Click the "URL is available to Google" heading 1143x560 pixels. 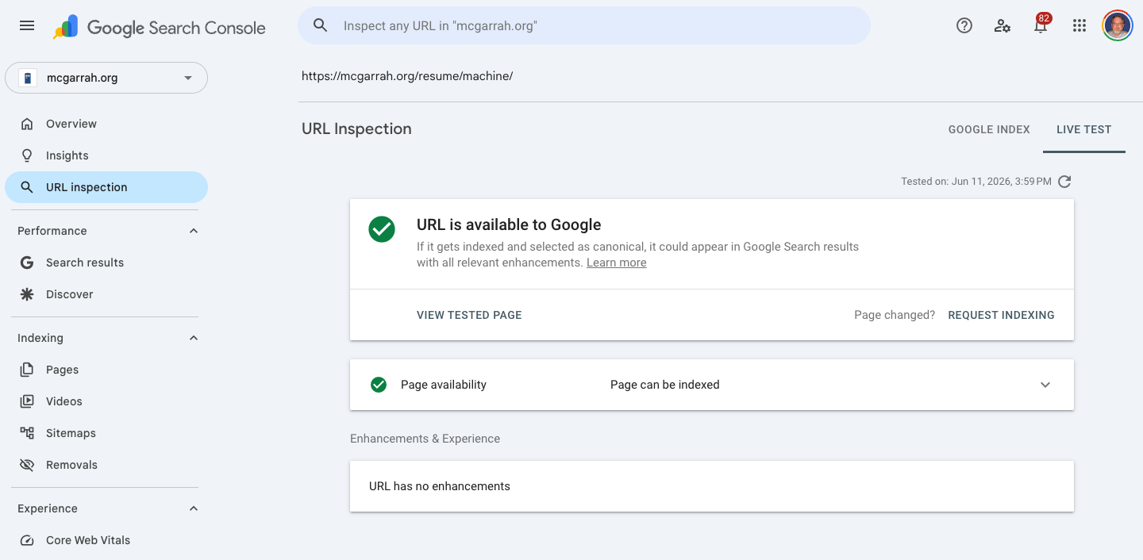click(509, 224)
